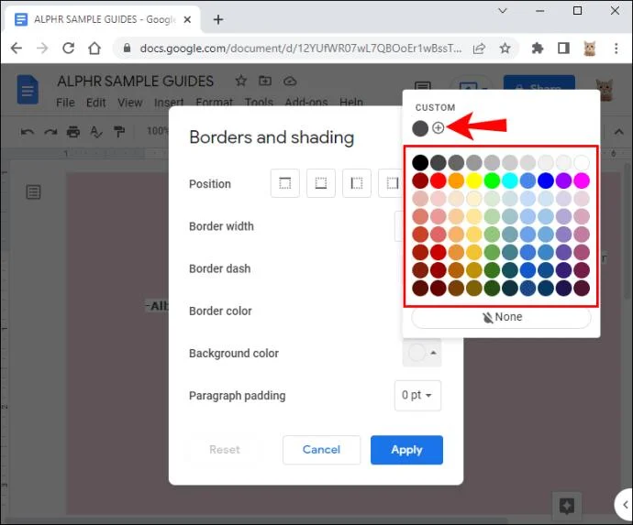Viewport: 633px width, 525px height.
Task: Show the side panel arrow
Action: 625,505
